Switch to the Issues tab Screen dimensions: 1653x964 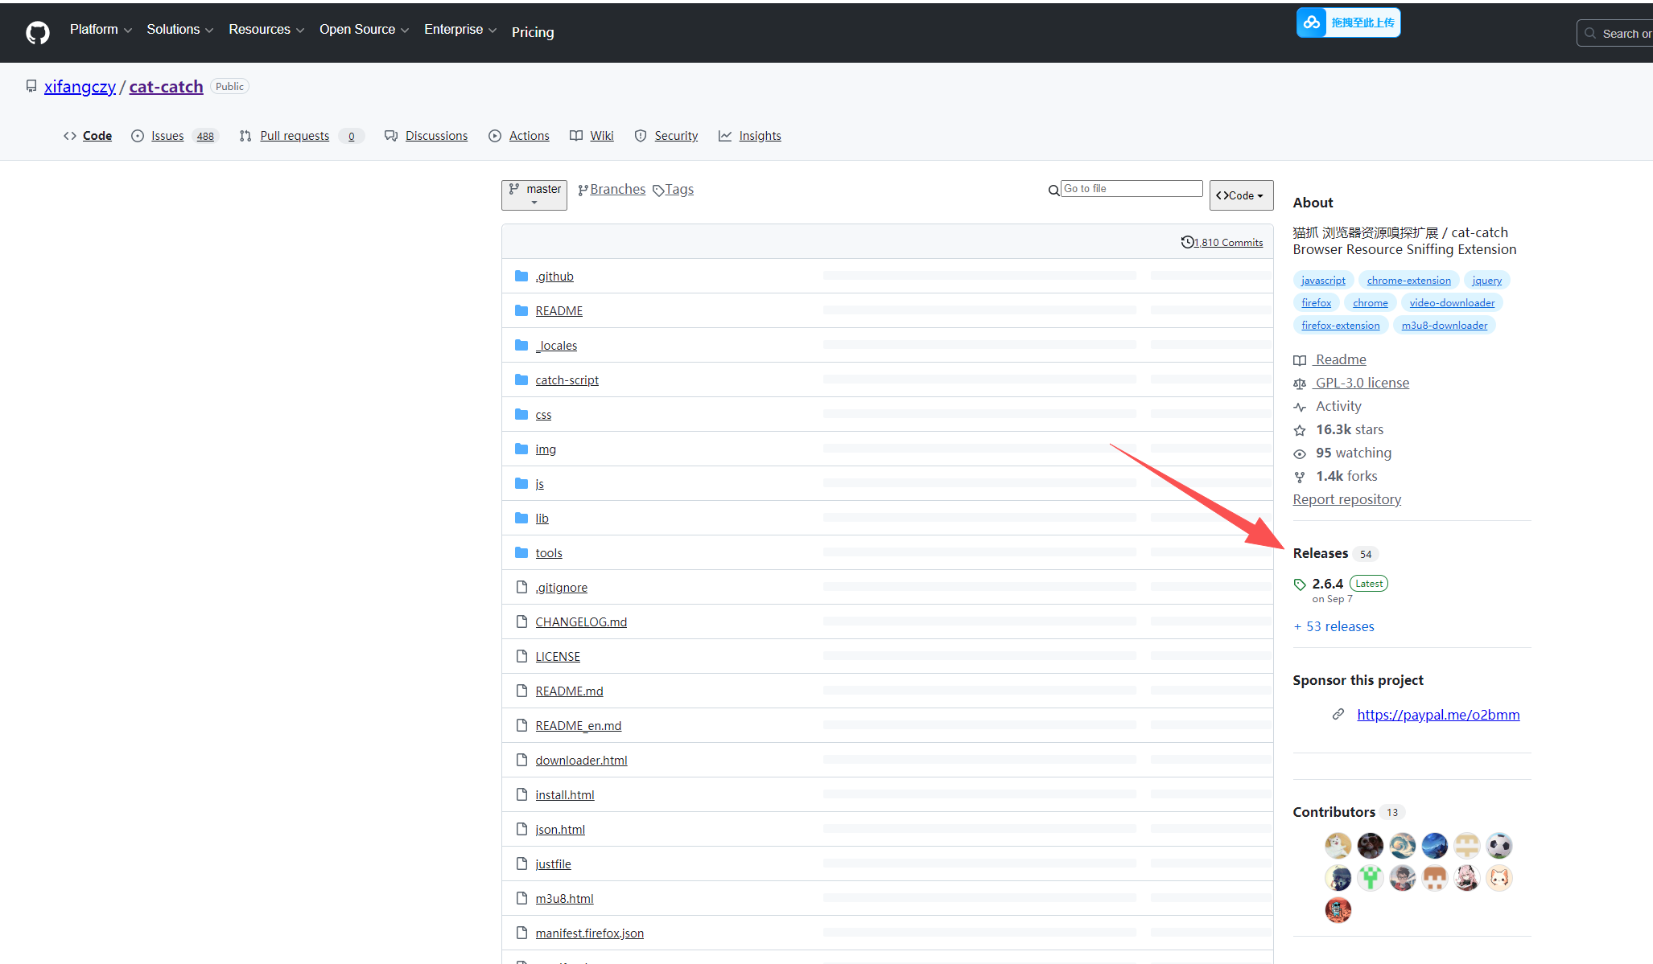point(167,136)
